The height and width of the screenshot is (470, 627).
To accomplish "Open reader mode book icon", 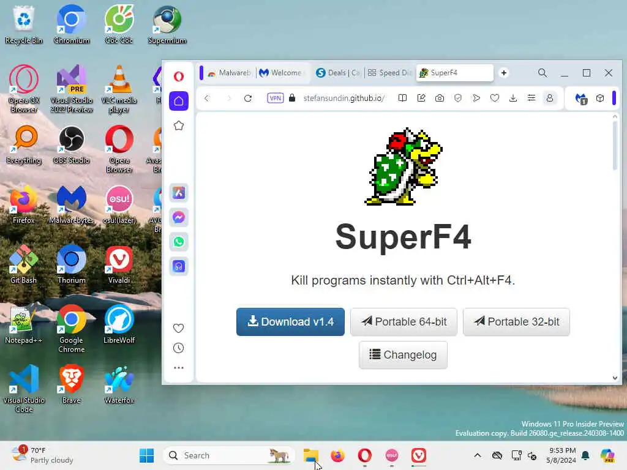I will (x=403, y=99).
